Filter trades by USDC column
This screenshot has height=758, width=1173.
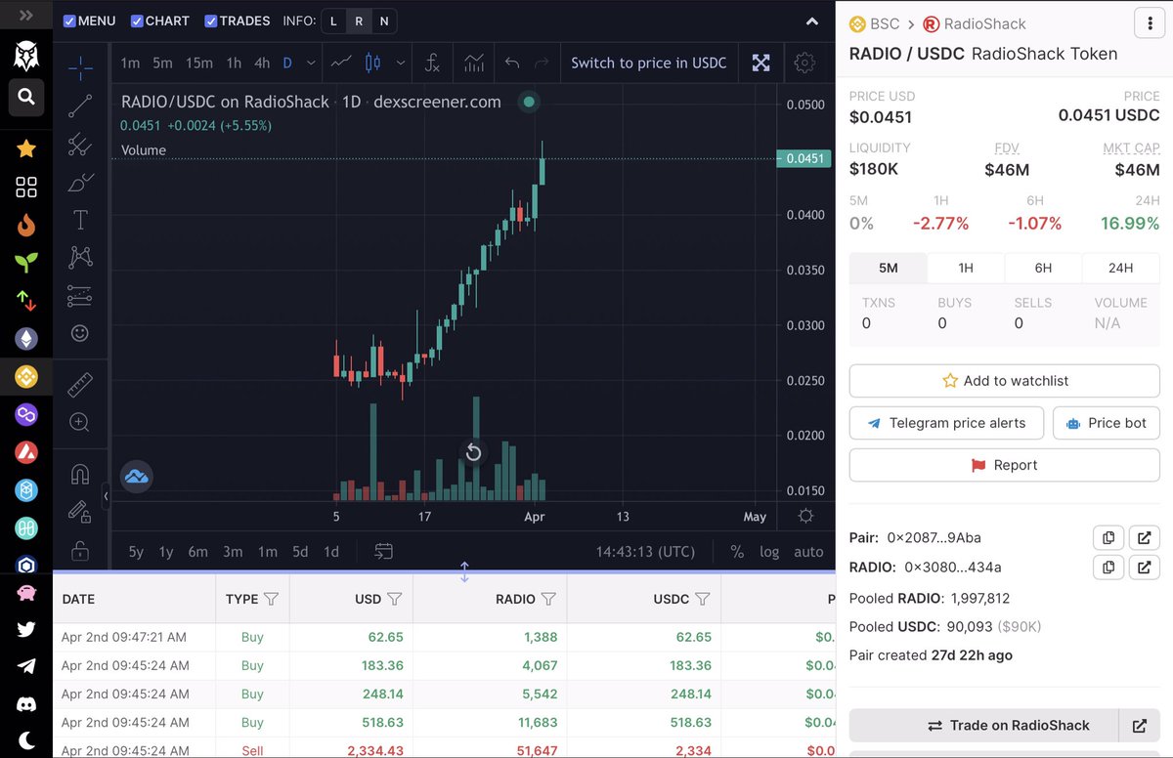click(x=702, y=599)
